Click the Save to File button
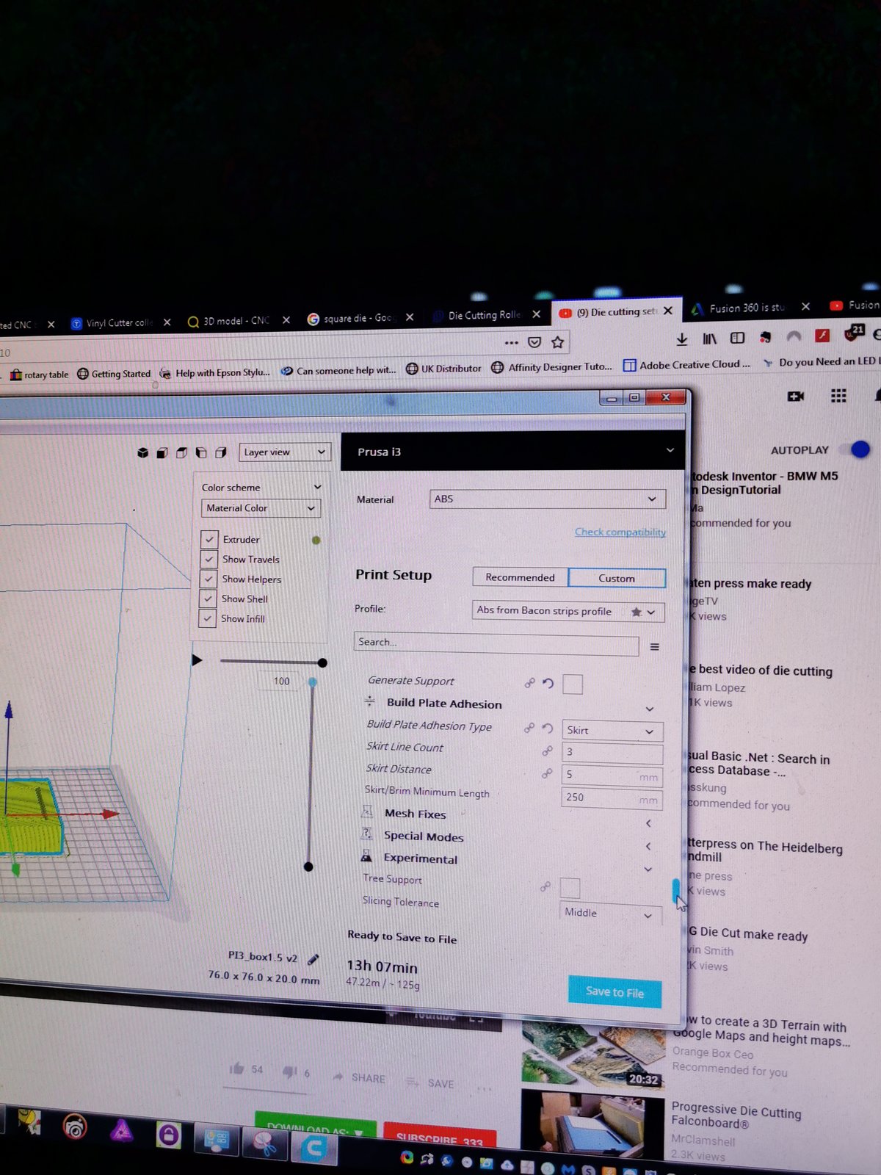The height and width of the screenshot is (1175, 881). [614, 992]
